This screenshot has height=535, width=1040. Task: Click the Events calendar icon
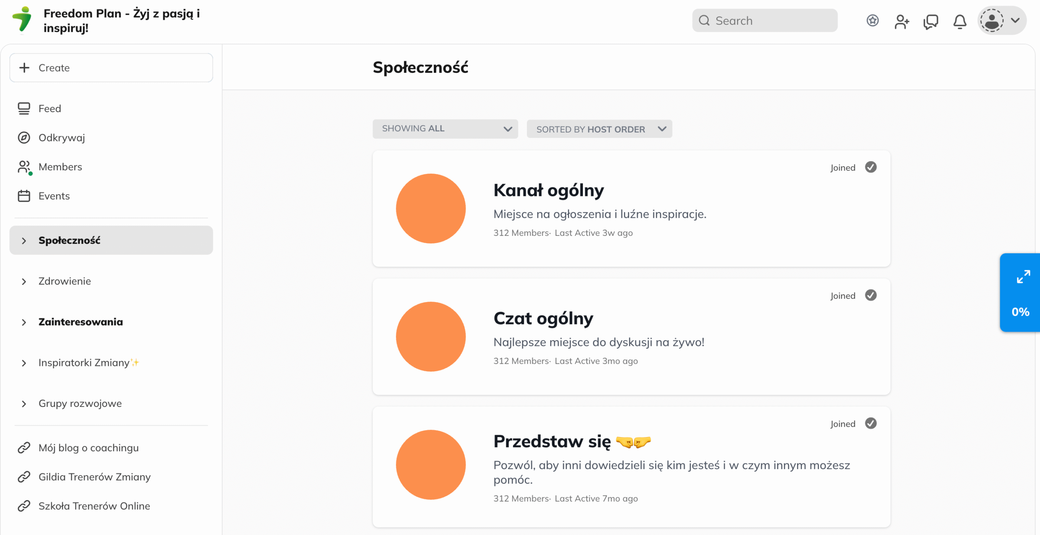coord(24,196)
